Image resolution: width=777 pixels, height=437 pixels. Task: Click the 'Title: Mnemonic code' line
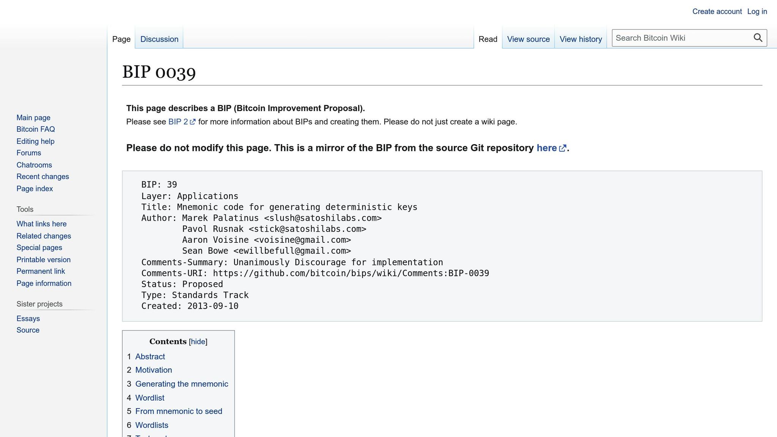pyautogui.click(x=279, y=207)
